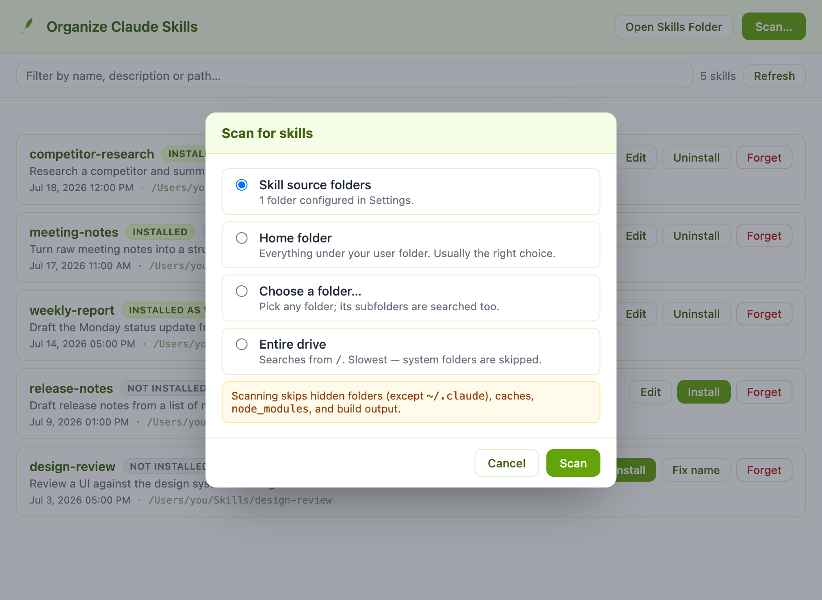Click the design-review skill title
The height and width of the screenshot is (600, 822).
coord(72,467)
